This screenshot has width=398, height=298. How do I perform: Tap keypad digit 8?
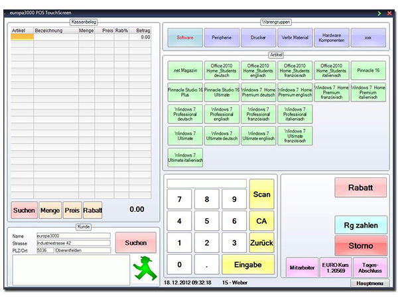206,199
